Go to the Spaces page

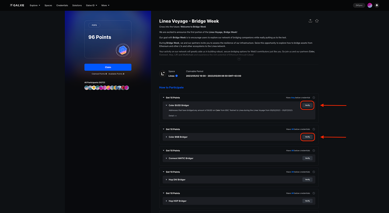pos(48,5)
